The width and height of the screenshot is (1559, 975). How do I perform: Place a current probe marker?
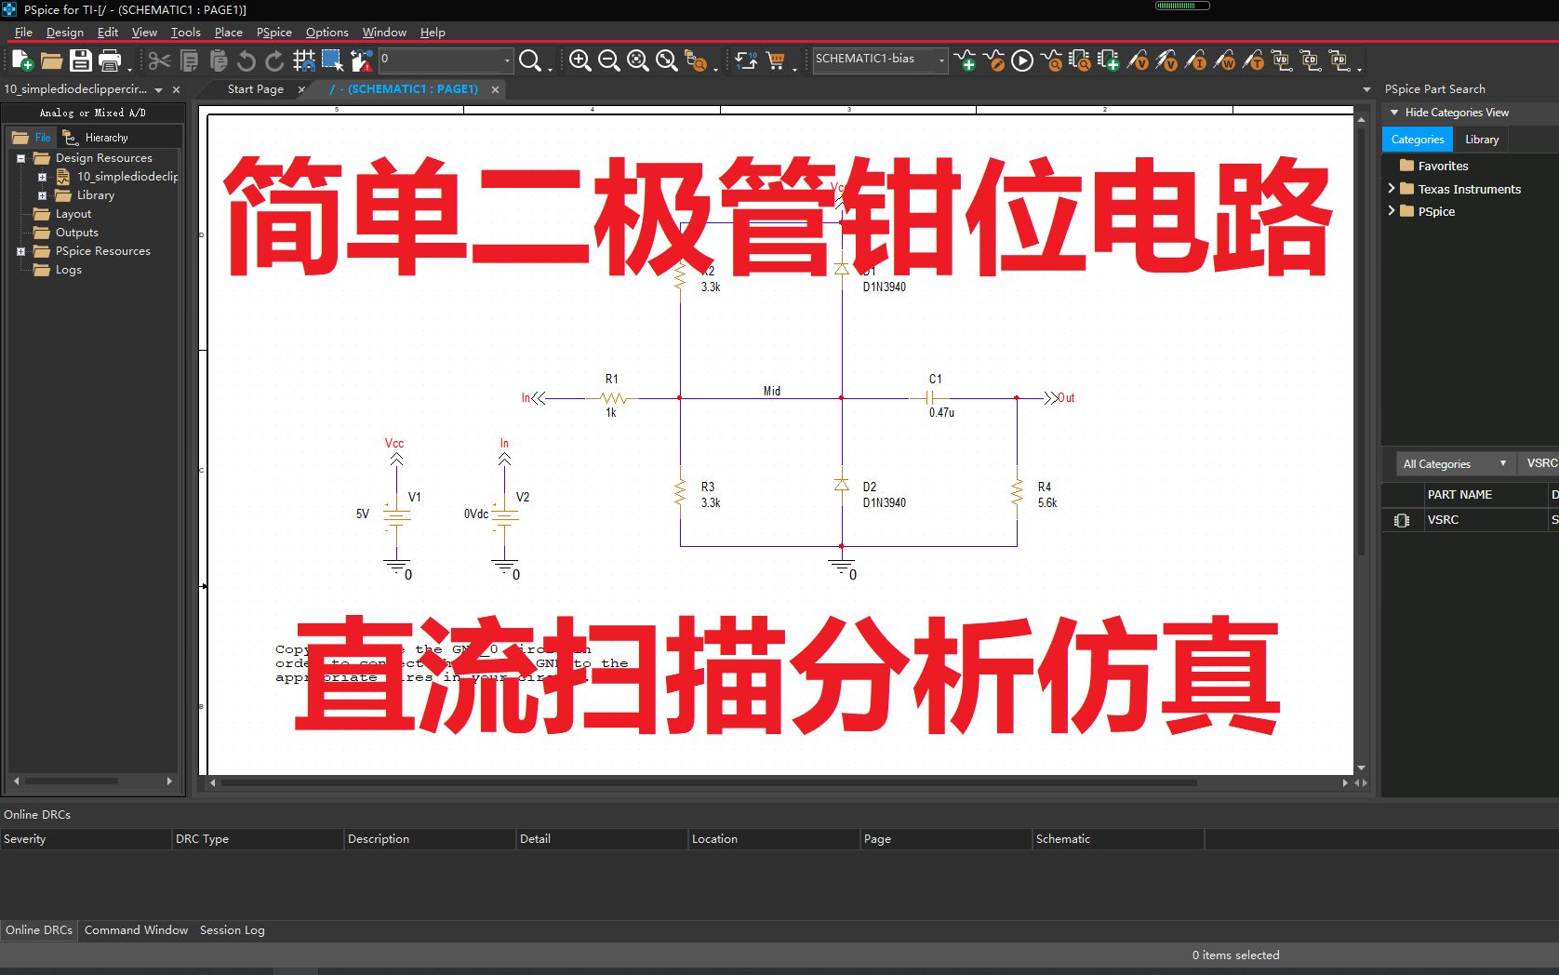pyautogui.click(x=1197, y=60)
